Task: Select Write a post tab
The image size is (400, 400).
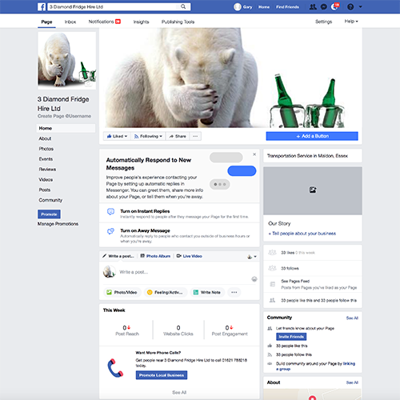Action: (x=118, y=256)
